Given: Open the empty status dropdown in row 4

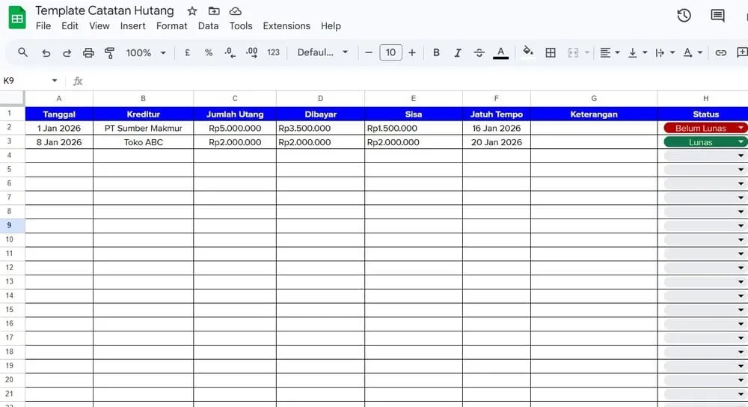Looking at the screenshot, I should coord(741,156).
